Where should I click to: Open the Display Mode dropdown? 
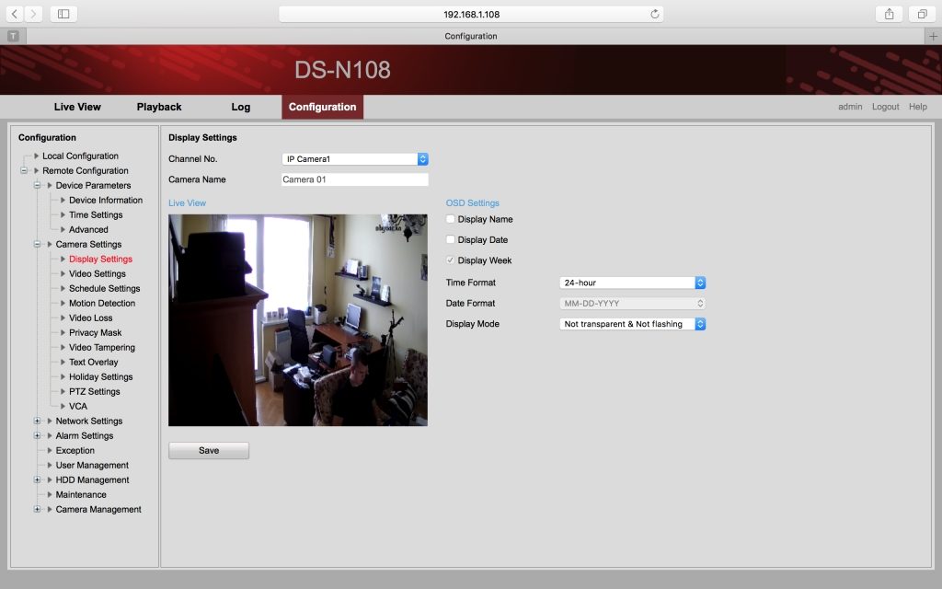(x=632, y=324)
